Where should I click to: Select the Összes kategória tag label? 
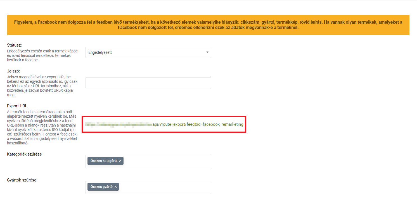click(x=104, y=161)
